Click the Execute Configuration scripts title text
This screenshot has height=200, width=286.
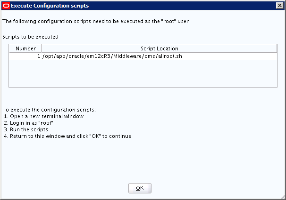pos(50,6)
